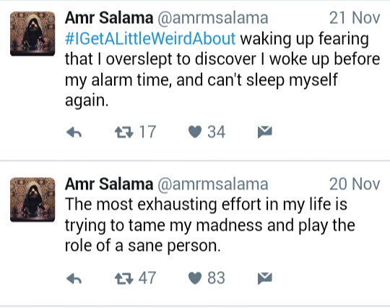This screenshot has height=308, width=390.
Task: Share the 20 Nov tweet via message icon
Action: coord(265,278)
